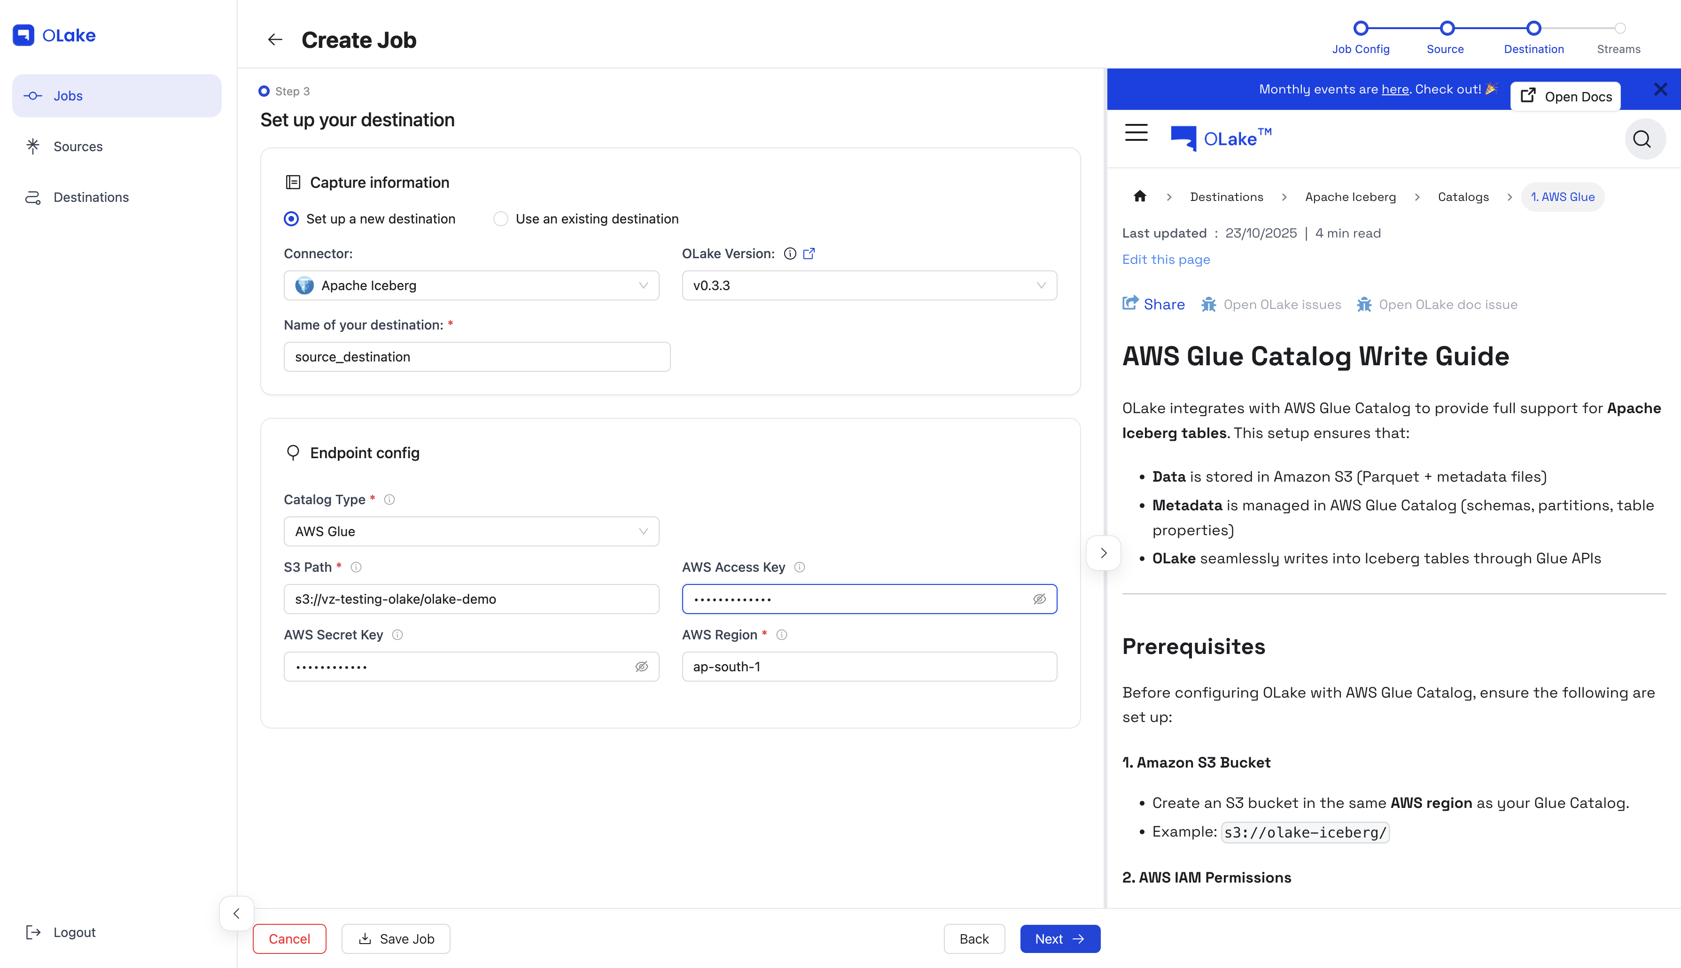Show the hidden AWS Secret Key
Viewport: 1681px width, 968px height.
(x=641, y=666)
